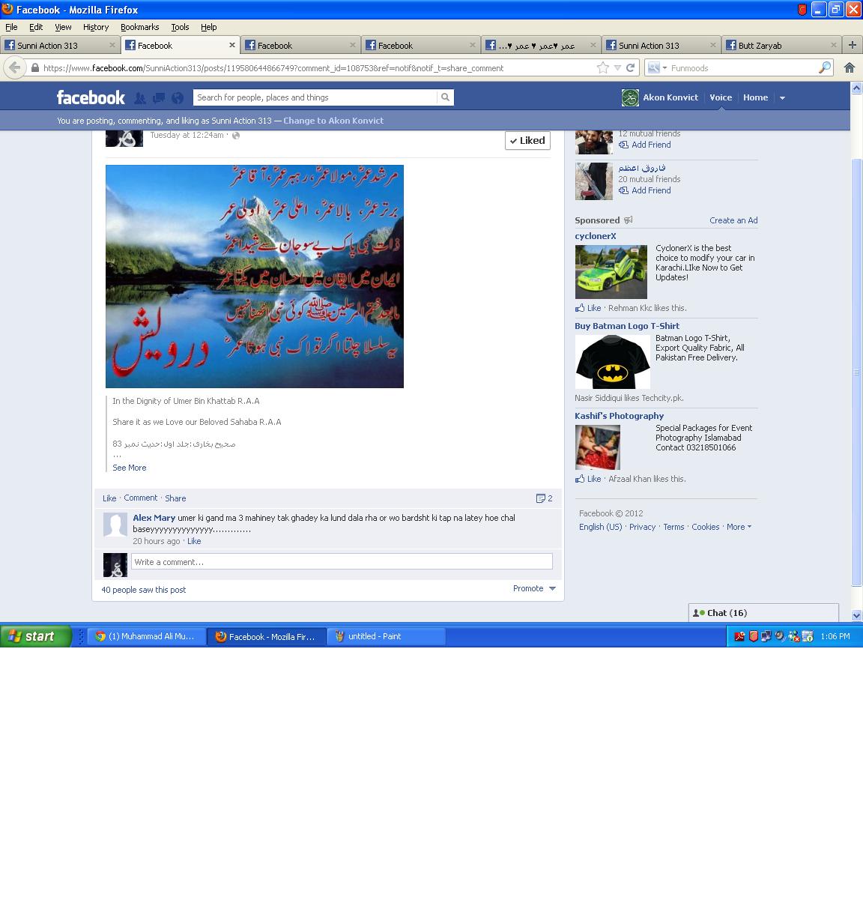863x912 pixels.
Task: Open the Urdu poem post image
Action: (255, 277)
